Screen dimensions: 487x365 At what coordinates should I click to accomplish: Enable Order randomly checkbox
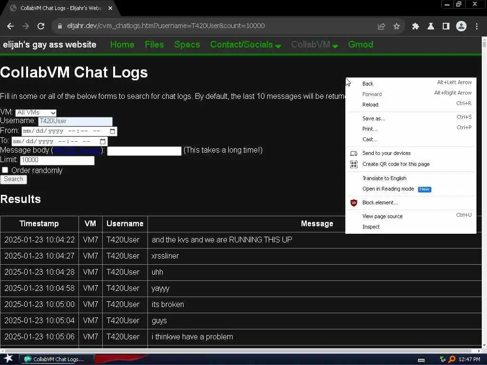[x=5, y=170]
